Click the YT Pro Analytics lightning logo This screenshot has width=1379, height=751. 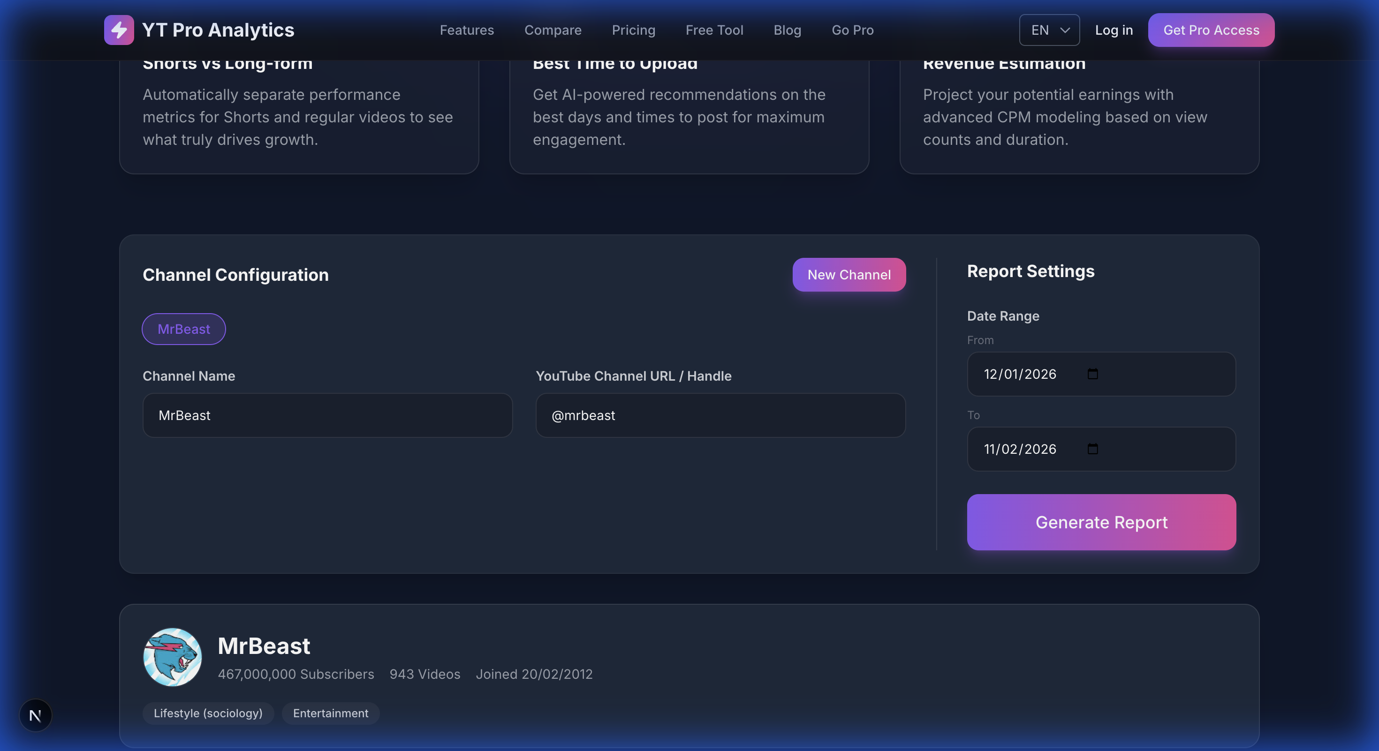119,30
